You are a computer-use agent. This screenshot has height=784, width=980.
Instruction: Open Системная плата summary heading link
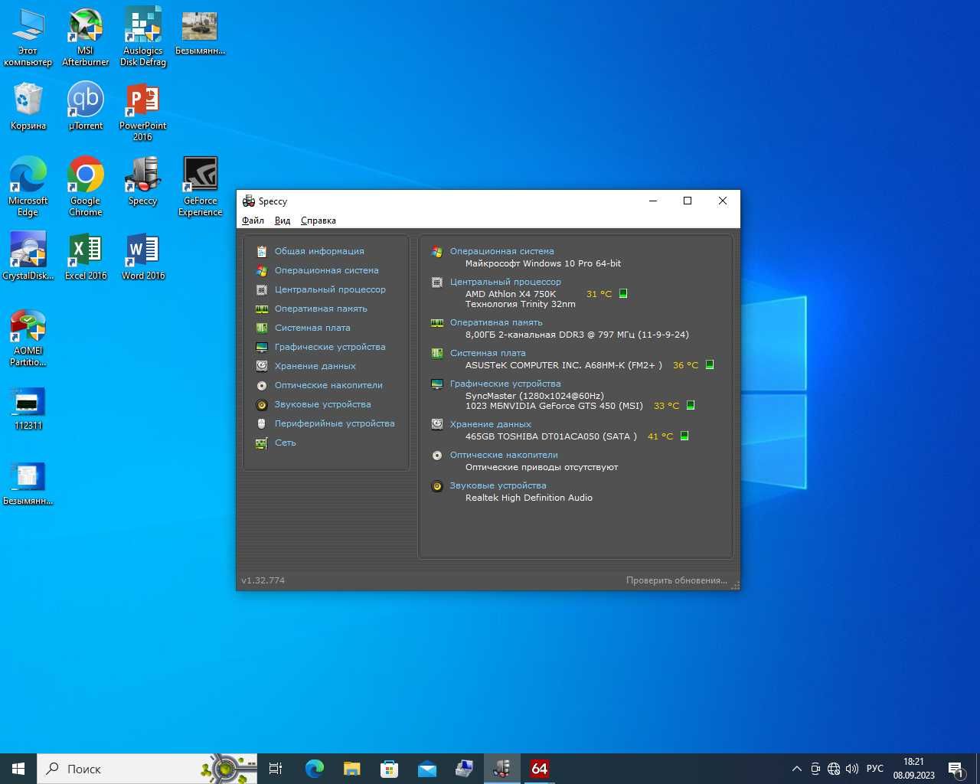(488, 353)
